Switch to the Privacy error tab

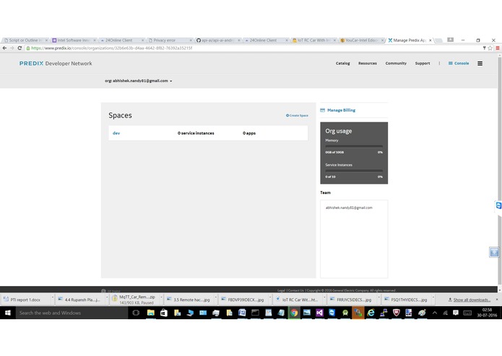[x=168, y=40]
